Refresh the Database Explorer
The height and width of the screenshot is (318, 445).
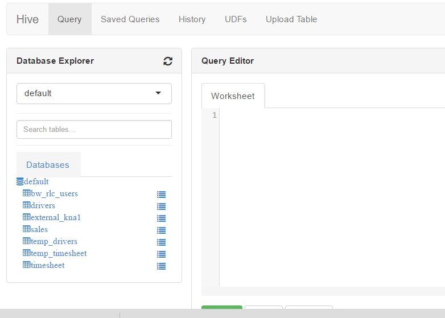pos(168,61)
